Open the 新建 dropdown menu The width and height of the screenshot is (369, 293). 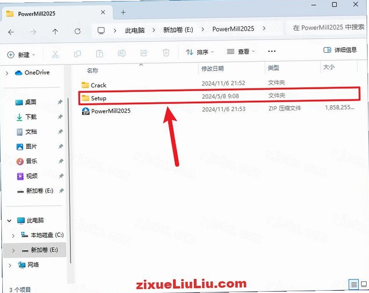coord(21,55)
